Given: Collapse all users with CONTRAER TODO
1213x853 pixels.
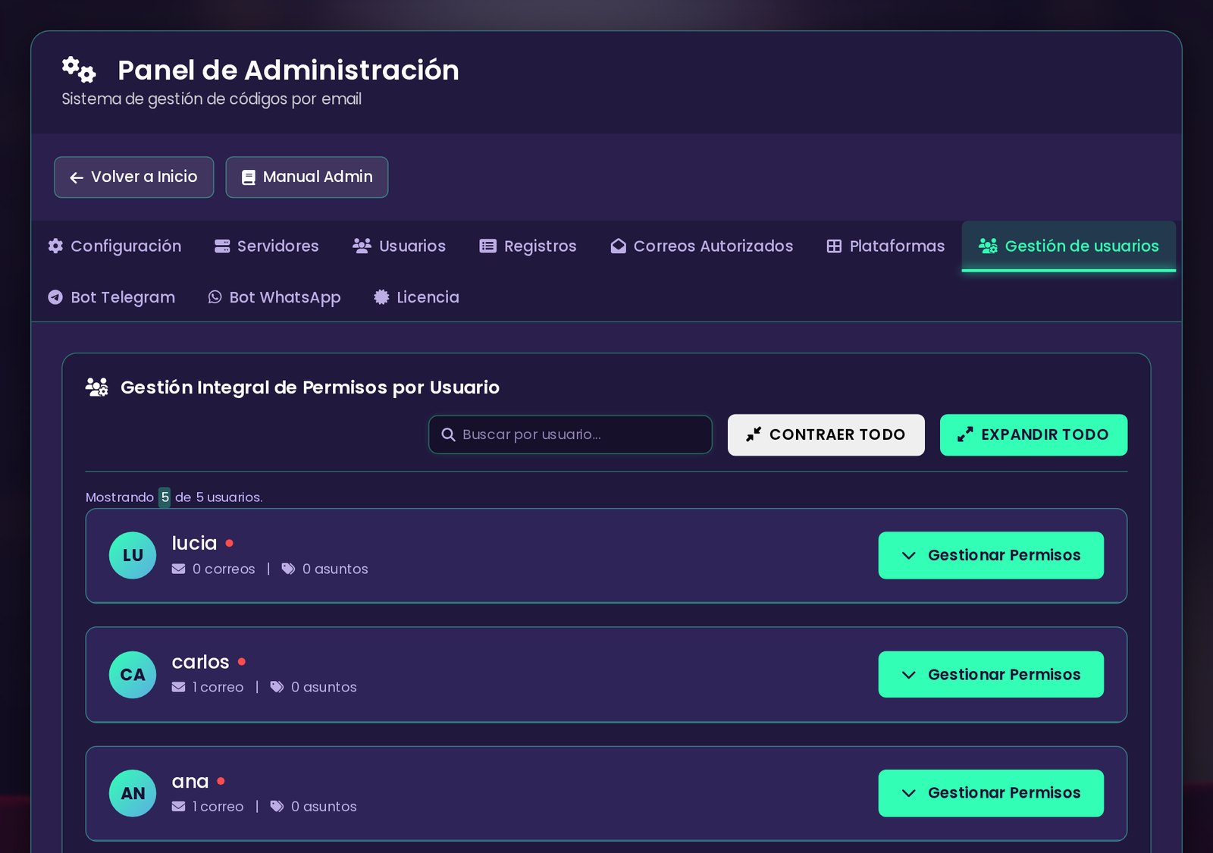Looking at the screenshot, I should (x=826, y=435).
